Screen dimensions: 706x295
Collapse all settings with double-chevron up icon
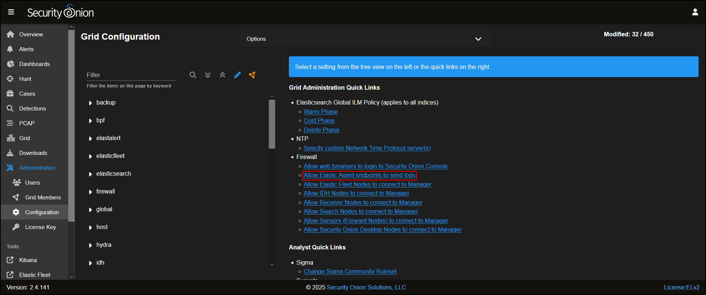pos(222,75)
